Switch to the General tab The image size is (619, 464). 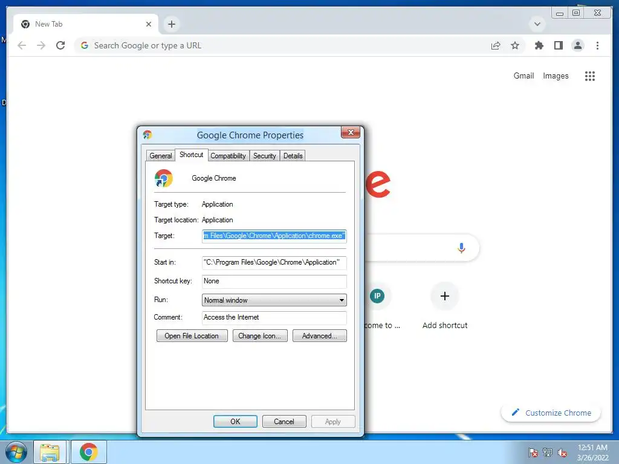click(x=160, y=156)
